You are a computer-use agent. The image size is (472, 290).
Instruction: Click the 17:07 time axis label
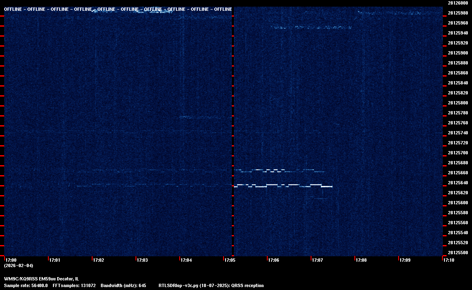tap(317, 260)
